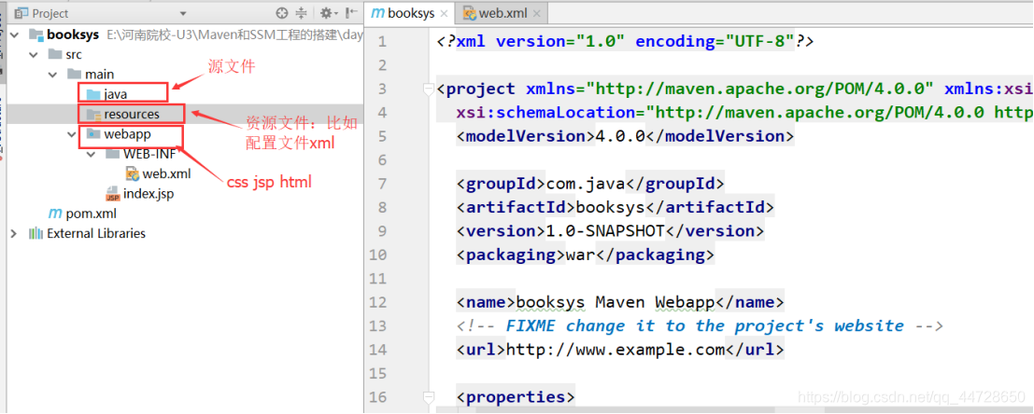Screen dimensions: 1034x414
Task: Click the modelVersion 4.0.0 line
Action: pyautogui.click(x=625, y=136)
